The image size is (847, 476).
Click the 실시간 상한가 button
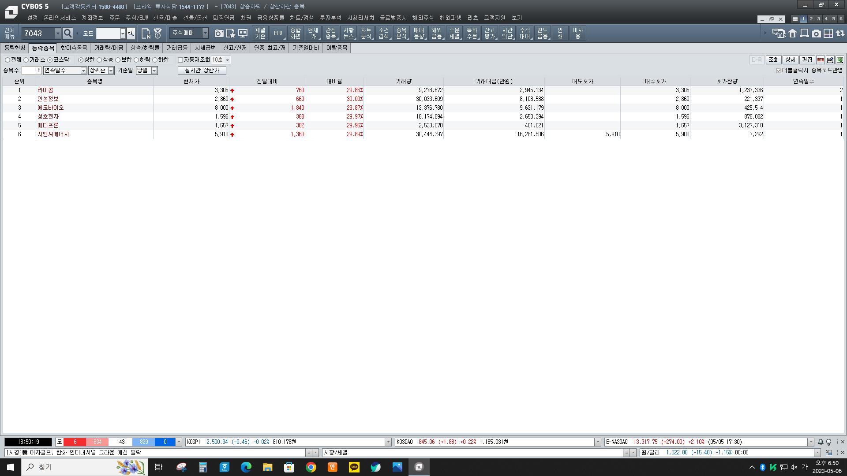(x=202, y=71)
